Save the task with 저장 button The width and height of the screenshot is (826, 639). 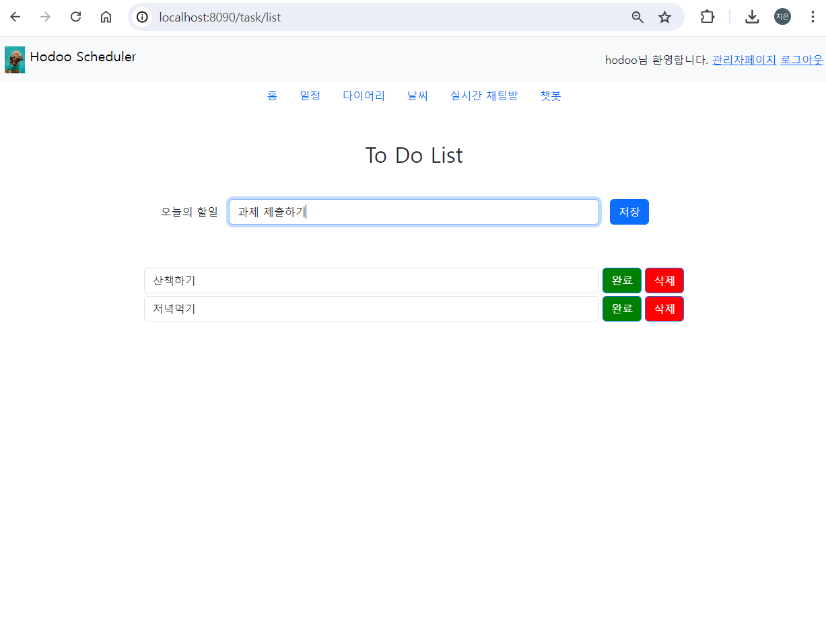pyautogui.click(x=629, y=212)
